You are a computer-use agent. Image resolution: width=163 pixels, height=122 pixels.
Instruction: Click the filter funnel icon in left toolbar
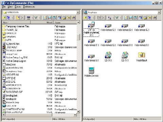tap(36, 18)
